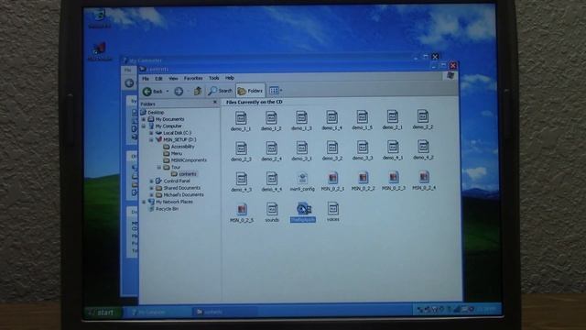Select the demo_4_4 file icon
This screenshot has height=330, width=586.
(x=272, y=179)
